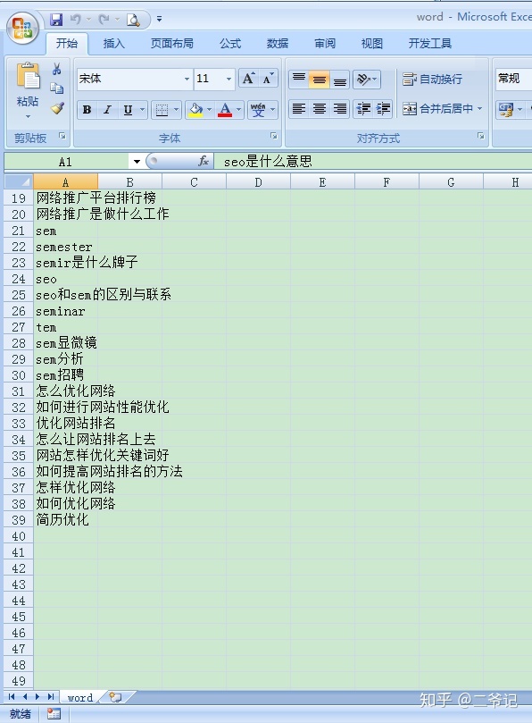This screenshot has width=532, height=723.
Task: Switch to the 公式 ribbon tab
Action: pos(230,43)
